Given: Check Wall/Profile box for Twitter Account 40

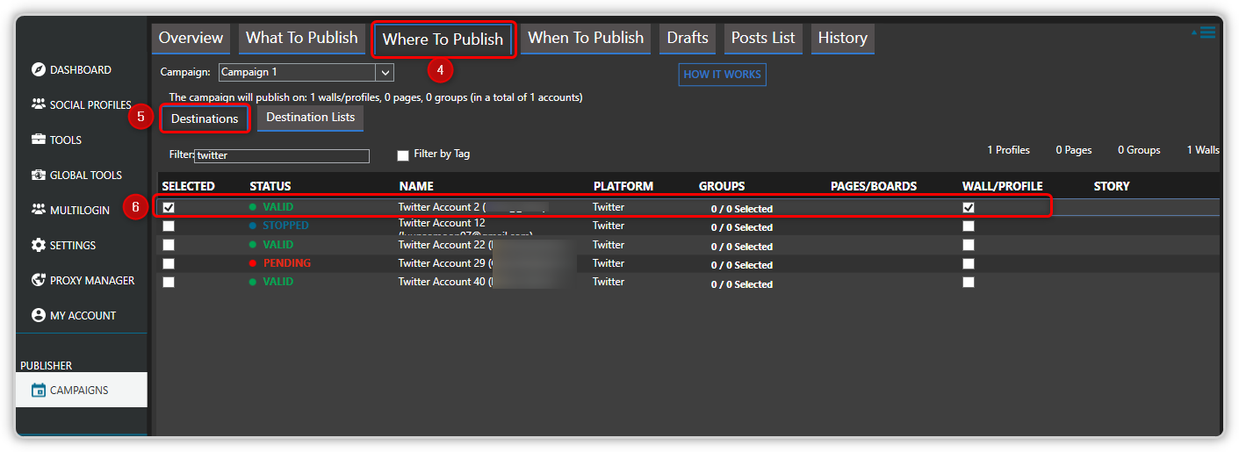Looking at the screenshot, I should pyautogui.click(x=968, y=283).
